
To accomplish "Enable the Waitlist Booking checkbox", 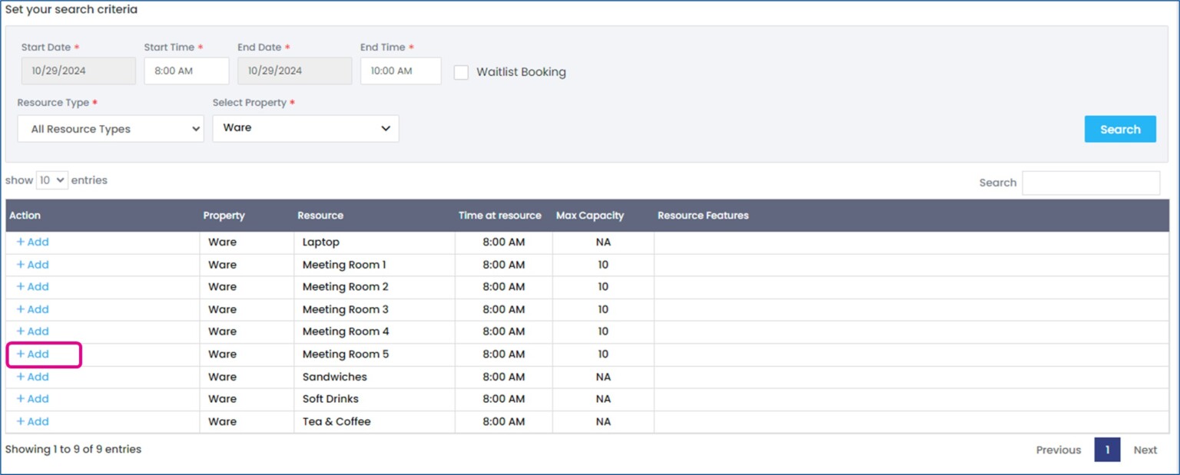I will click(x=461, y=72).
